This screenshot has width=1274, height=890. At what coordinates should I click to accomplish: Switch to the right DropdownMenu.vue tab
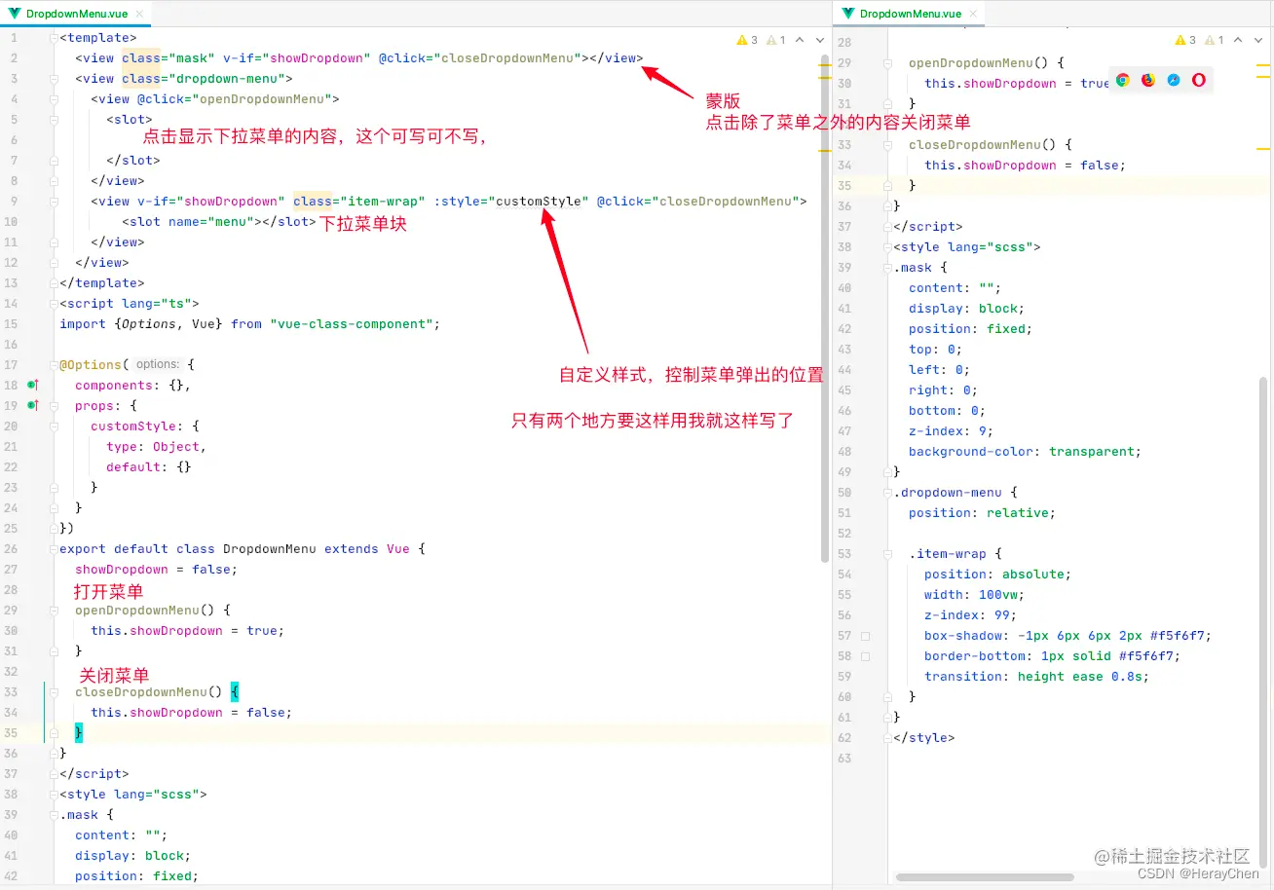(910, 14)
